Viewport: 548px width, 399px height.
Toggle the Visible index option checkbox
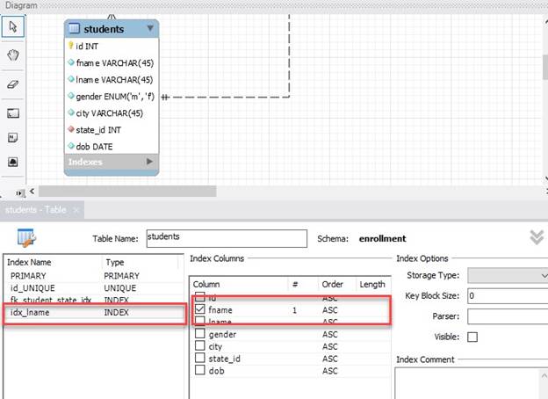point(472,337)
